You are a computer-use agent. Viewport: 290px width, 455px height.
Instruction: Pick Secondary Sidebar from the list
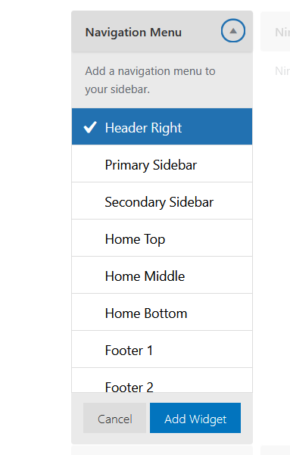click(x=162, y=201)
